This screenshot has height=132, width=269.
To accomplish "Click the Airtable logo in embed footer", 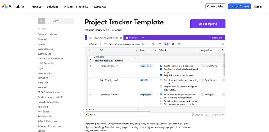I will coord(92,115).
